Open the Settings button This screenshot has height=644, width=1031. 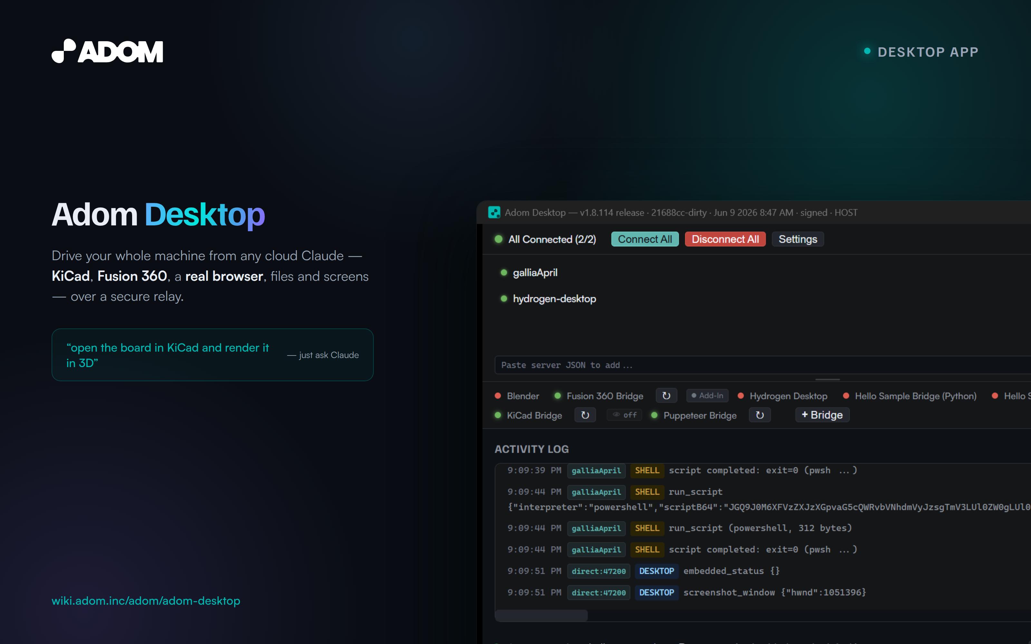tap(797, 239)
